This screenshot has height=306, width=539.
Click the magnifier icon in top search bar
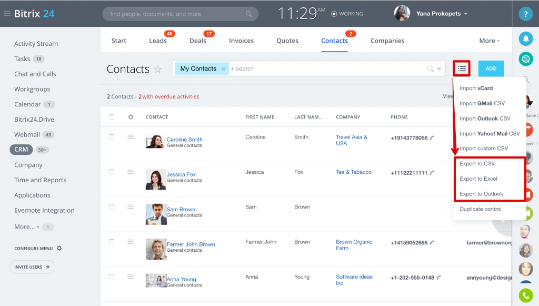point(248,14)
